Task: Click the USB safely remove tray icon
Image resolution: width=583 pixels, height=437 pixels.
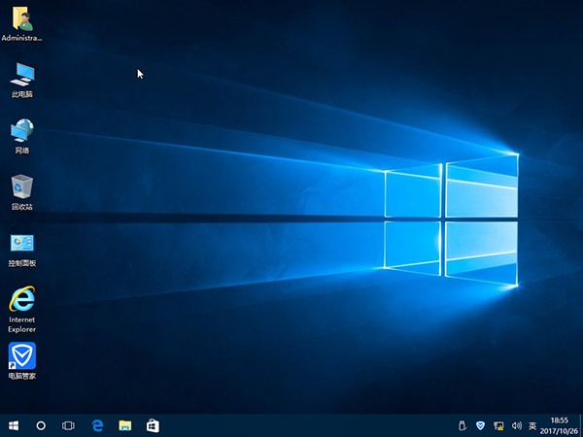Action: (x=462, y=425)
